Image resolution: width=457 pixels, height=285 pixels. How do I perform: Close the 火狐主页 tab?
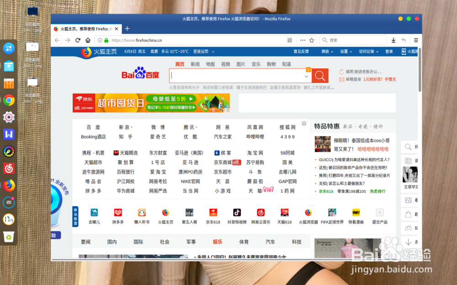click(x=117, y=29)
